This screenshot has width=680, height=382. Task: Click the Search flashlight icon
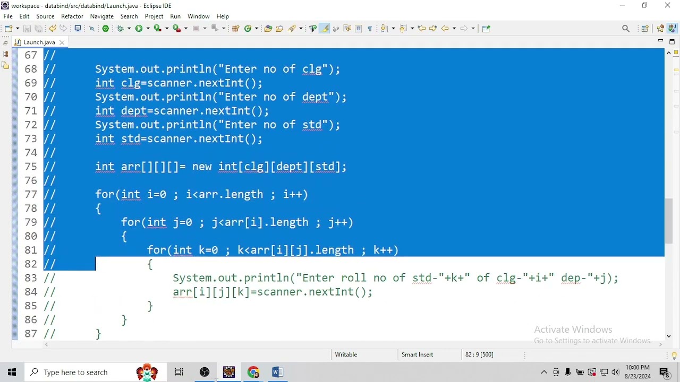pos(293,29)
